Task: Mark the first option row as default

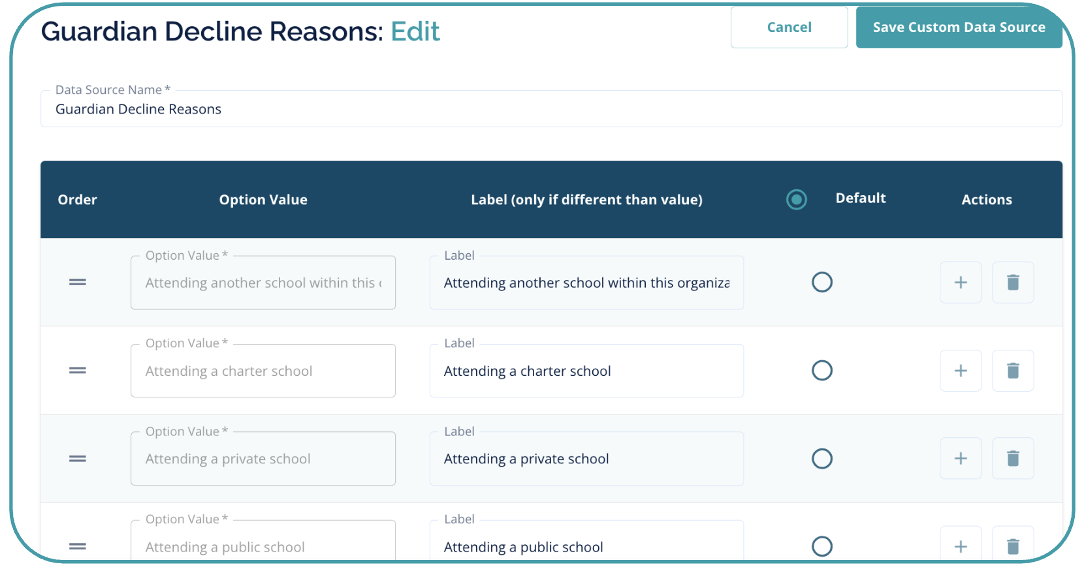Action: coord(821,283)
